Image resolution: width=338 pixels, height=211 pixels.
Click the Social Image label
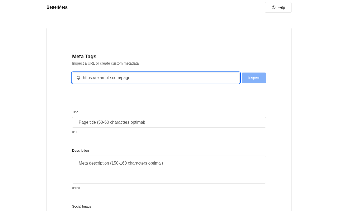[82, 206]
